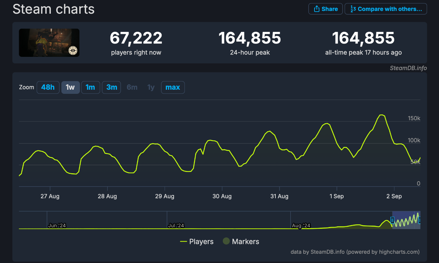The width and height of the screenshot is (439, 263).
Task: Toggle the Players series in legend
Action: tap(201, 242)
